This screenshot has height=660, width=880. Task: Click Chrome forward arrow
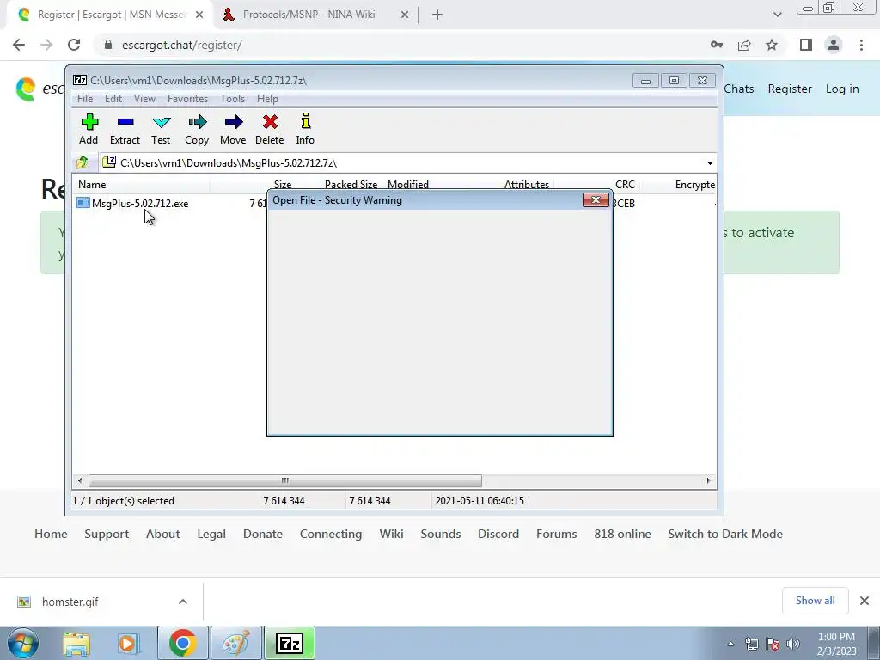46,45
